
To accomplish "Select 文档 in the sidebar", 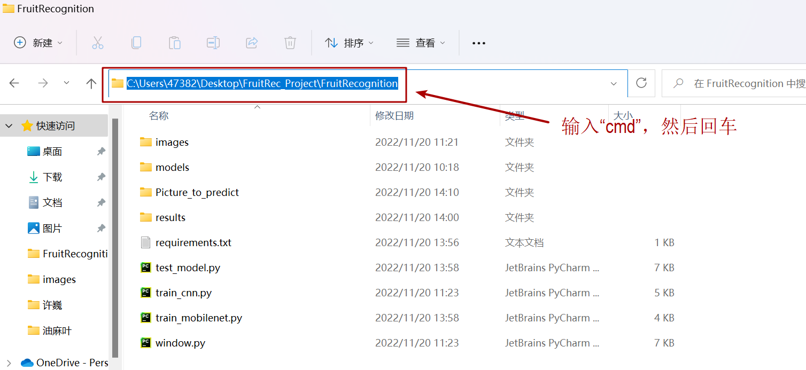I will (x=52, y=203).
